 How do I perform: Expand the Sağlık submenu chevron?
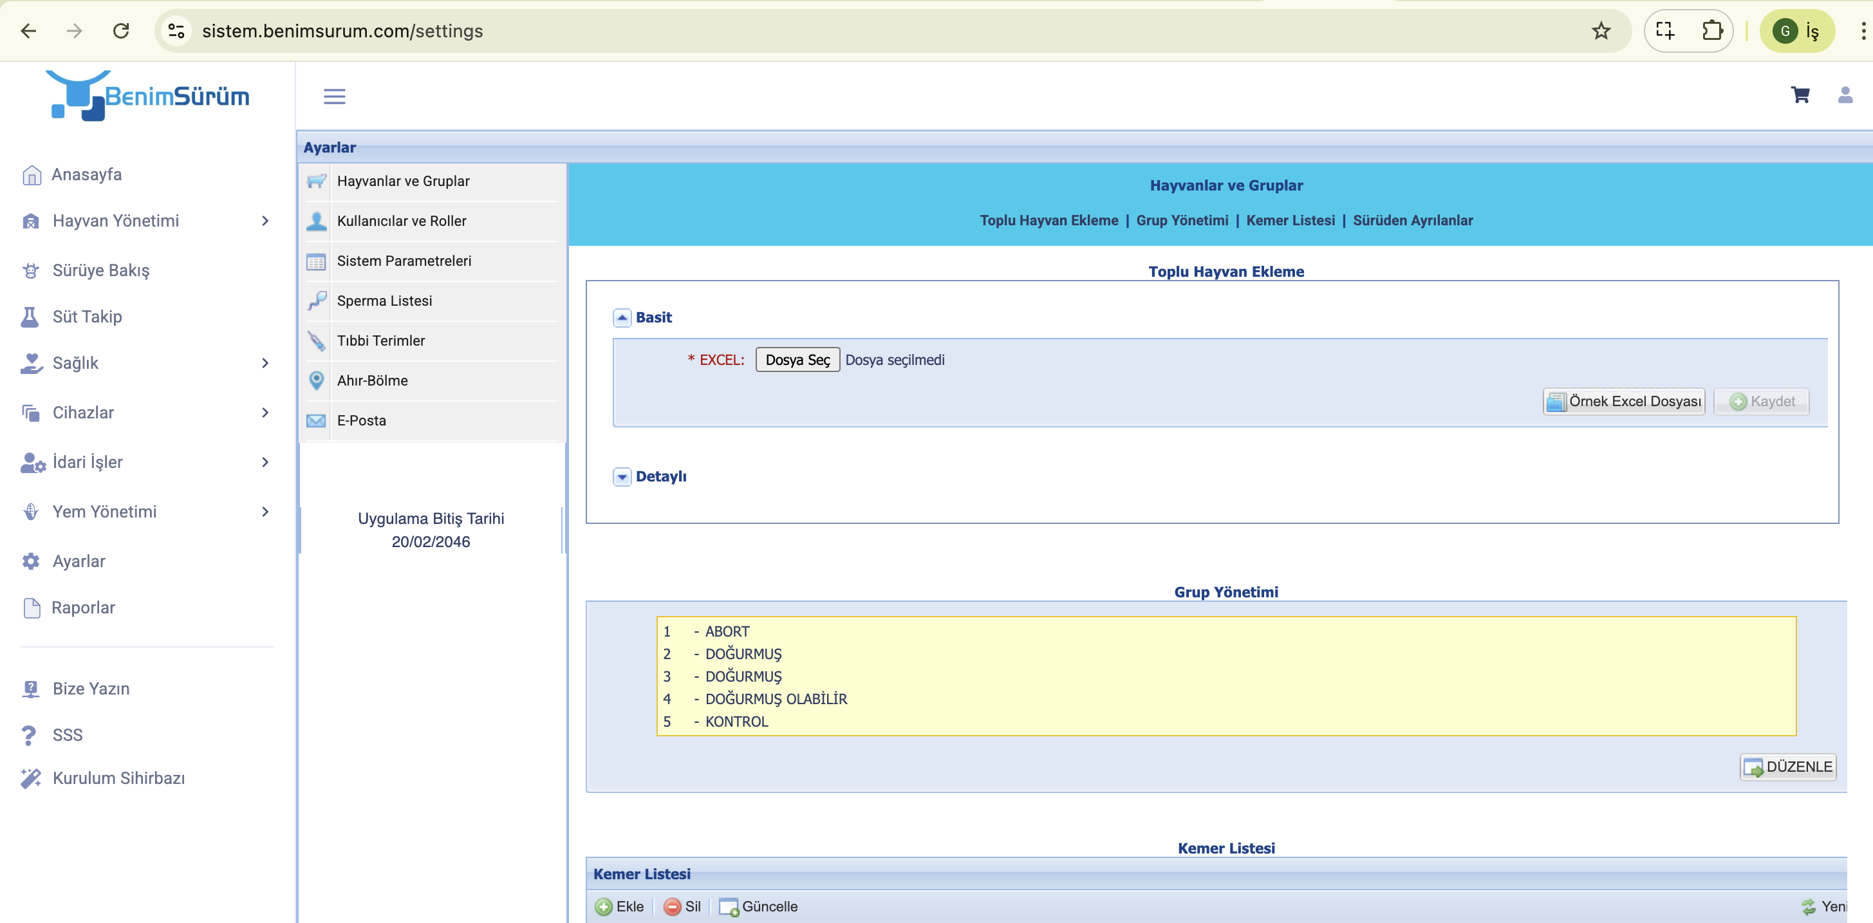(265, 363)
